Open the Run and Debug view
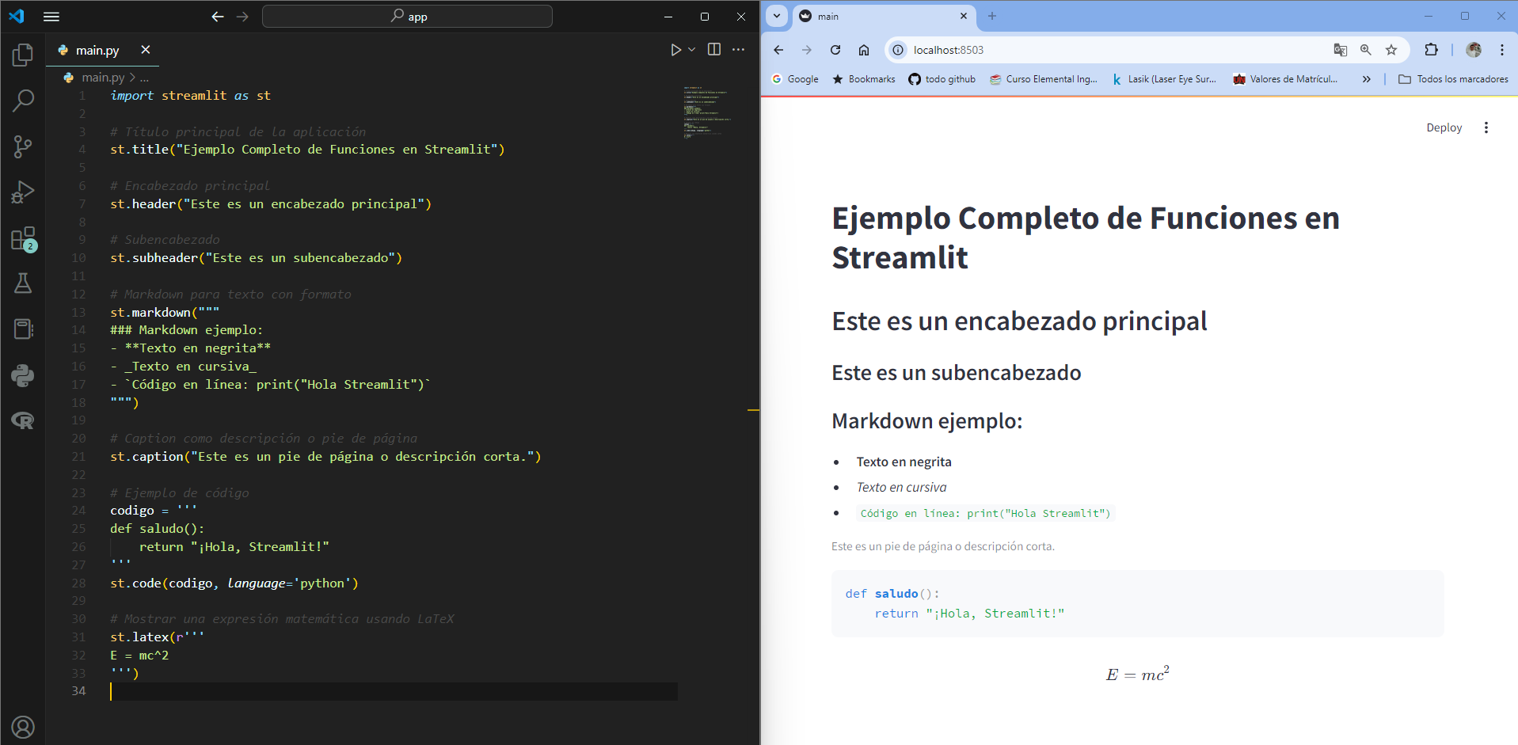Viewport: 1518px width, 745px height. pyautogui.click(x=23, y=192)
